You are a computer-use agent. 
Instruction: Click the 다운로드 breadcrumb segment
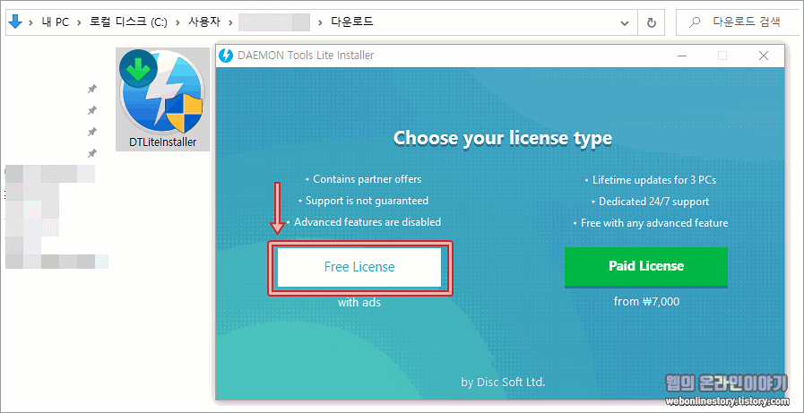pos(351,22)
